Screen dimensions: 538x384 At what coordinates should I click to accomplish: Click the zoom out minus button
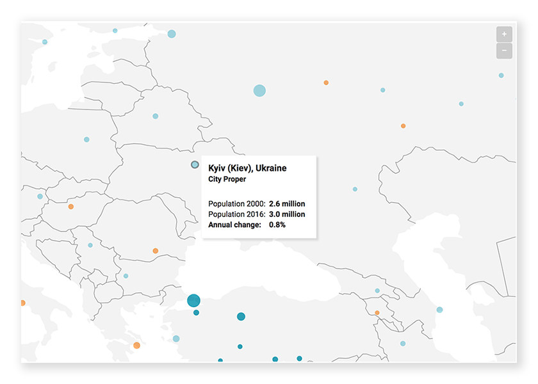tap(504, 51)
